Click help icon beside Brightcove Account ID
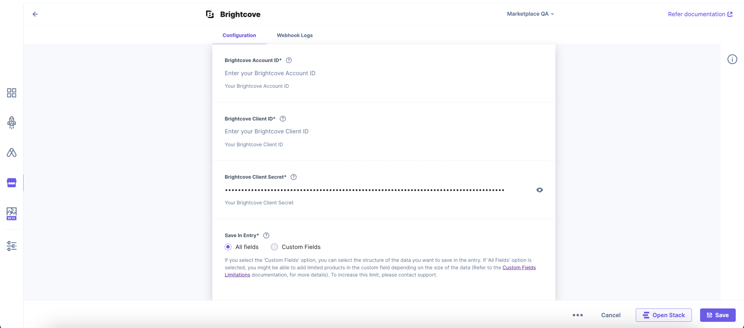Viewport: 744px width, 328px height. pyautogui.click(x=289, y=60)
